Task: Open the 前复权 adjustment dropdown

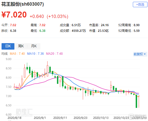Action: (140, 54)
